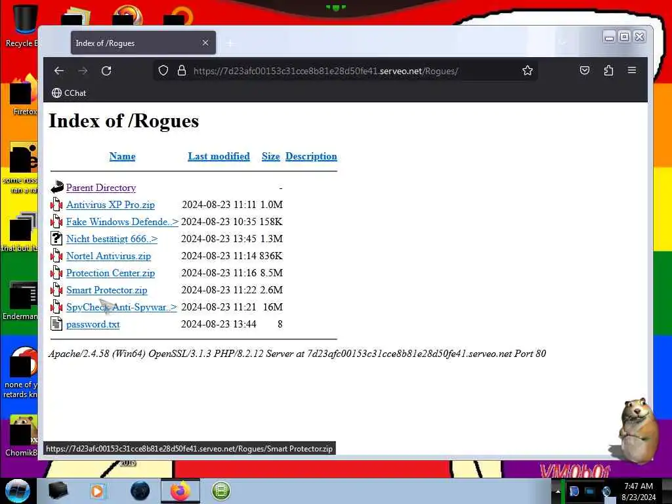Sort listing by Description
Screen dimensions: 672x504
pos(311,156)
